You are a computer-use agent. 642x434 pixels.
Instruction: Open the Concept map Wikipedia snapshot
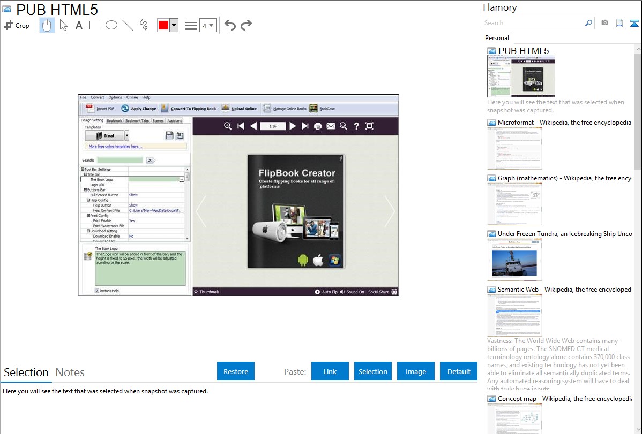[x=565, y=398]
